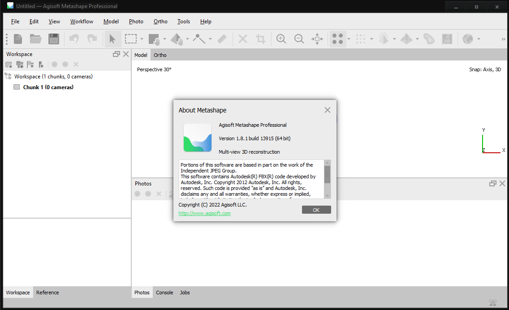Viewport: 509px width, 310px height.
Task: Pick the Ruler measurement tool
Action: [x=222, y=39]
